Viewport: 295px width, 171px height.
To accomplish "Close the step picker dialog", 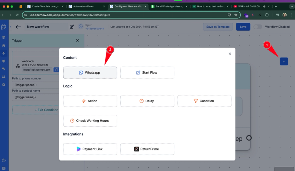I will click(230, 54).
